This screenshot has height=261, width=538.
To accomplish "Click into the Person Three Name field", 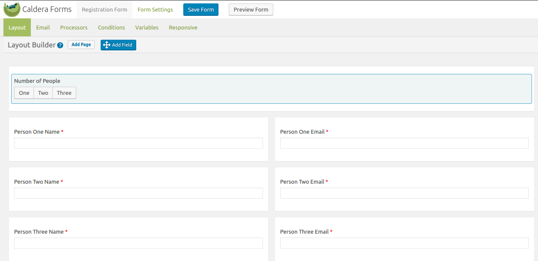I will click(x=138, y=243).
